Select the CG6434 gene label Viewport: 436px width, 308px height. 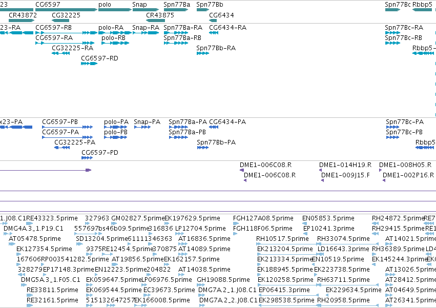coord(222,15)
